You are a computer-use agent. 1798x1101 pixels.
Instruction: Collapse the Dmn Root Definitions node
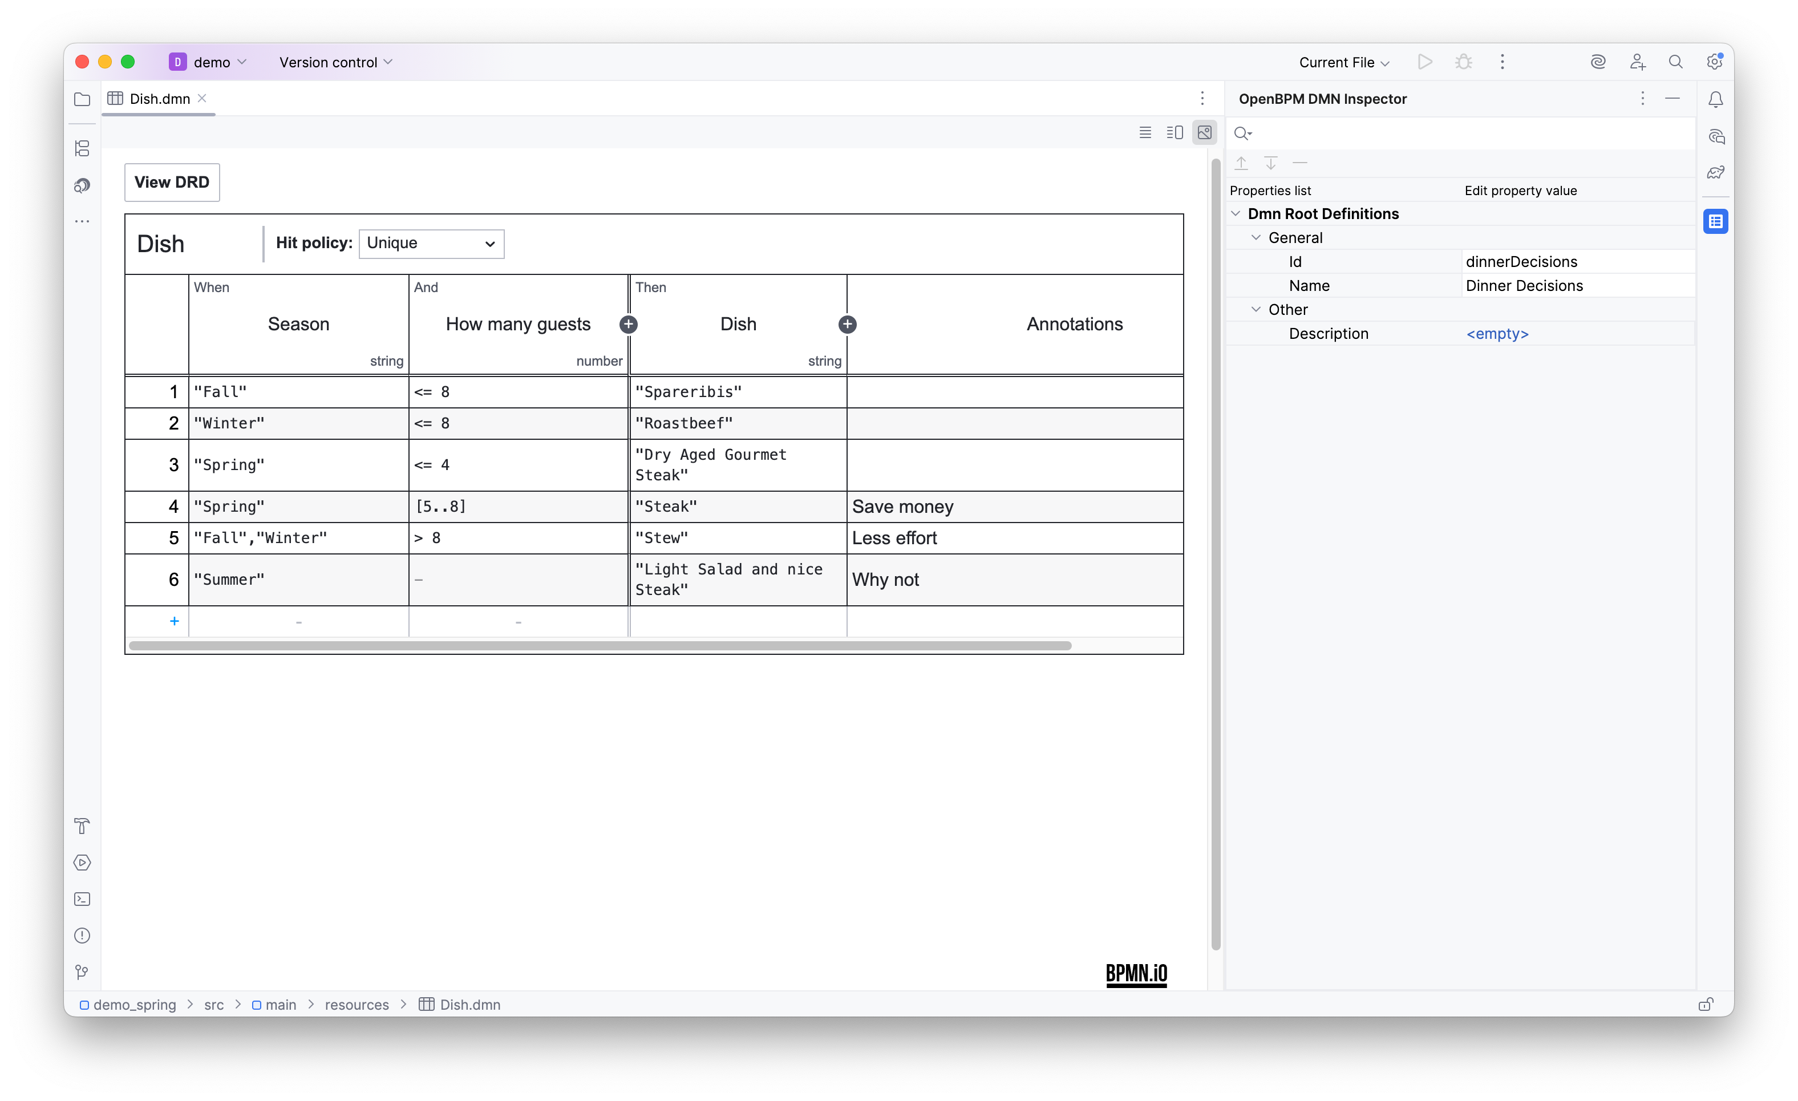pos(1236,214)
